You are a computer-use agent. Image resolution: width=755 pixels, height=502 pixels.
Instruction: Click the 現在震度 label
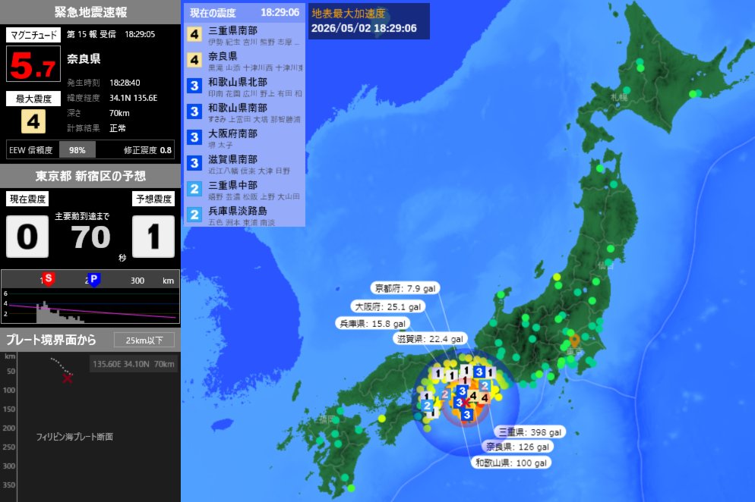click(x=27, y=199)
